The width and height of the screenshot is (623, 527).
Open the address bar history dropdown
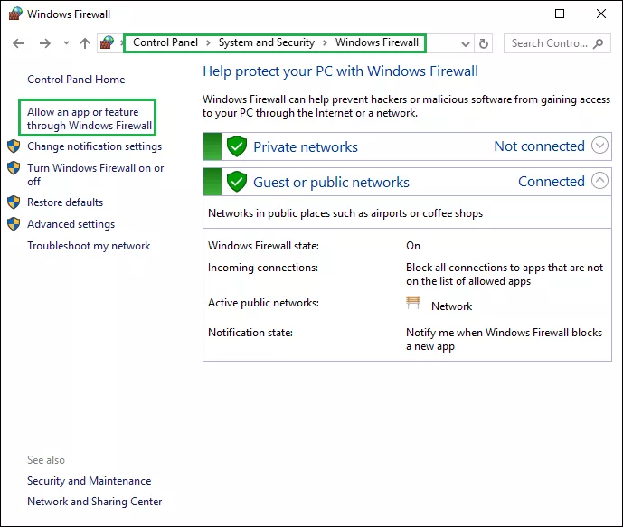466,43
